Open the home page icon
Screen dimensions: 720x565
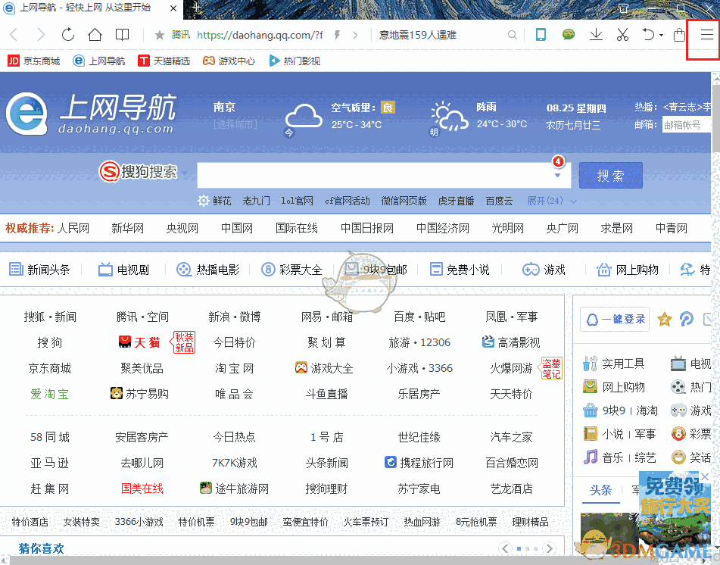(x=93, y=35)
